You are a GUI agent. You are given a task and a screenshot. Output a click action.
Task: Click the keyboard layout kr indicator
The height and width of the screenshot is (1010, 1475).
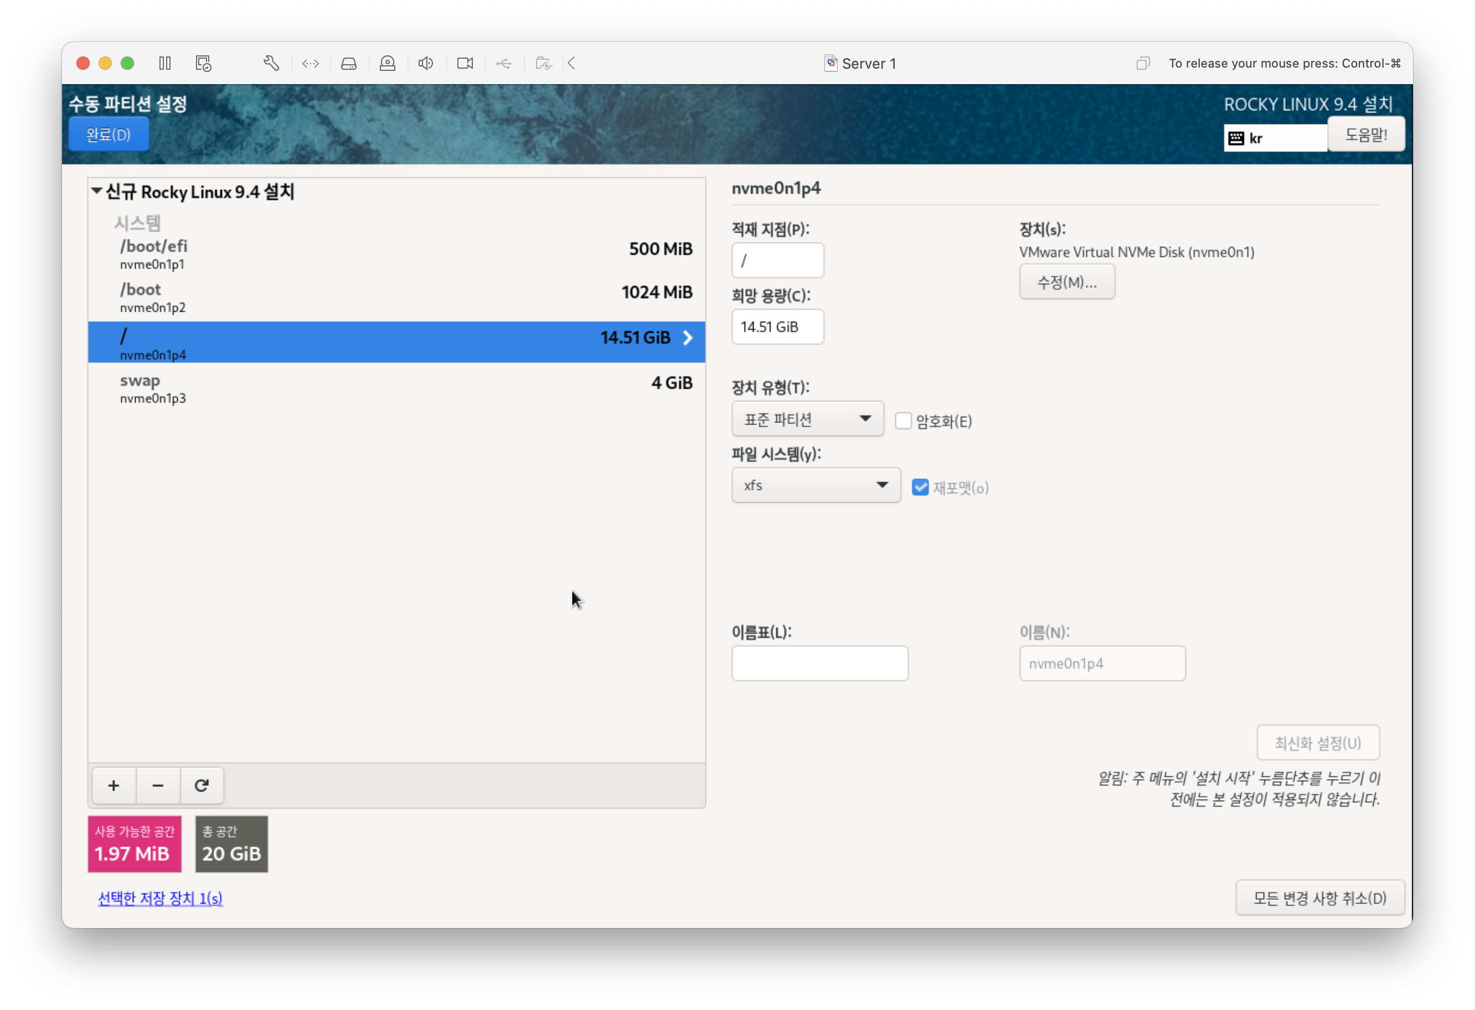click(1275, 138)
